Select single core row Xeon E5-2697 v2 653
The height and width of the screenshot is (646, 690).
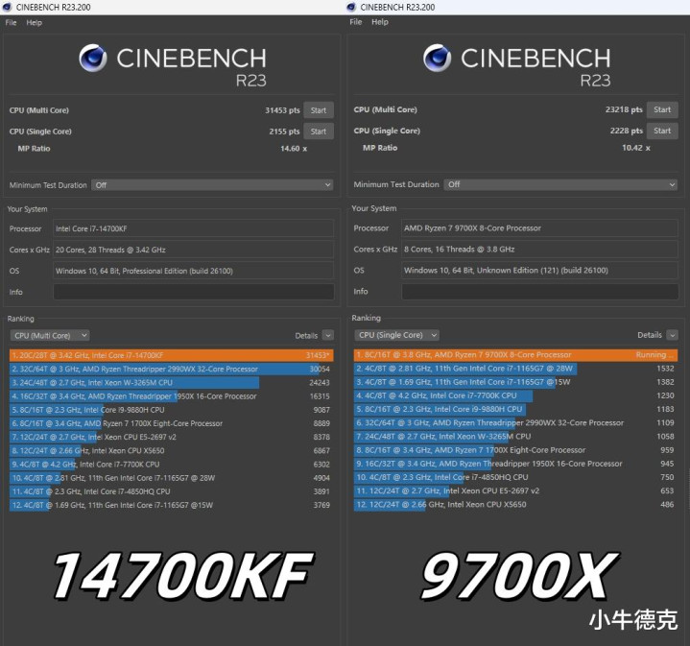[x=515, y=491]
